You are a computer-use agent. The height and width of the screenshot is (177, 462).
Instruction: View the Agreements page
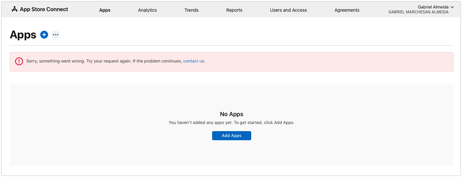click(347, 10)
